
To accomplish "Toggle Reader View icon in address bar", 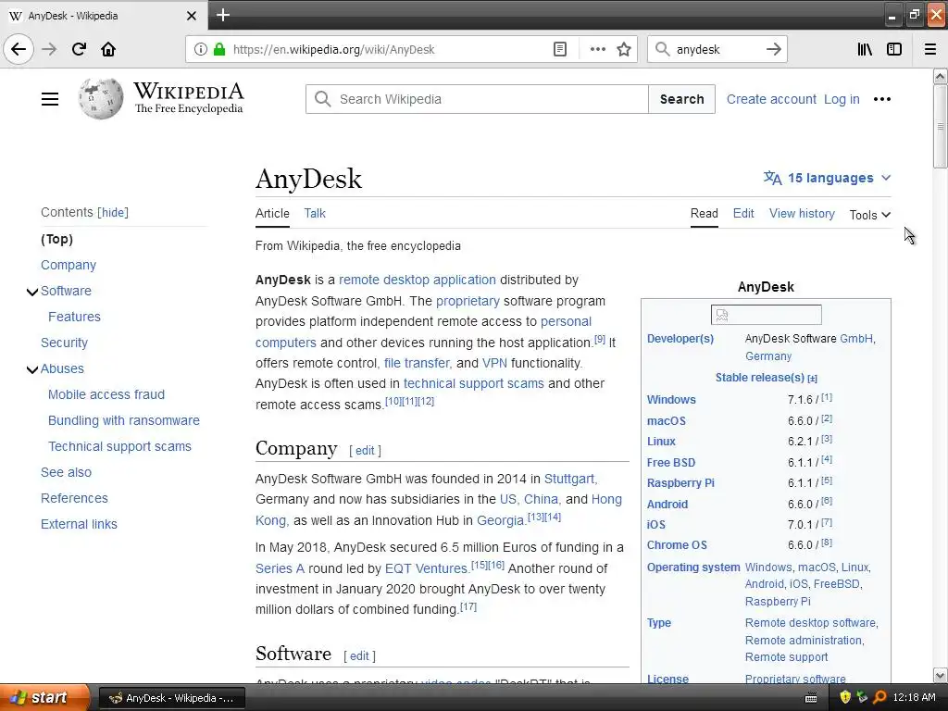I will pyautogui.click(x=560, y=50).
